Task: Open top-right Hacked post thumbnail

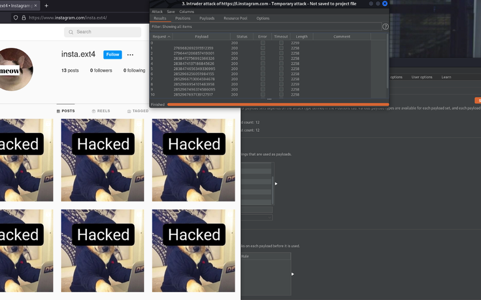Action: (x=193, y=160)
